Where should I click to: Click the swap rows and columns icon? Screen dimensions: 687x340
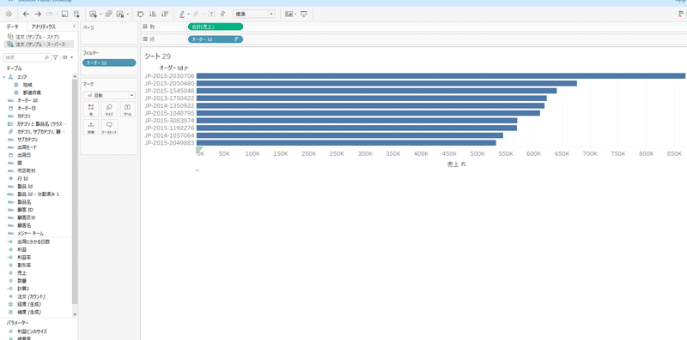[x=141, y=14]
